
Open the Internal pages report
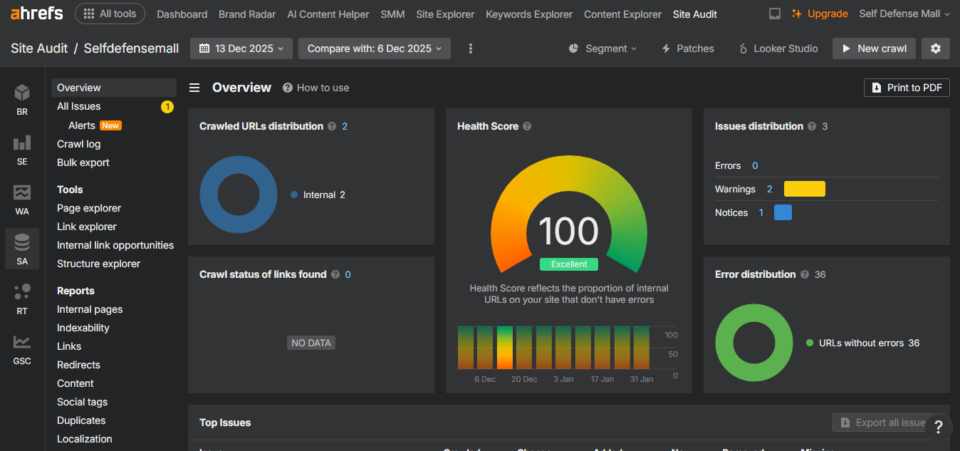point(90,309)
